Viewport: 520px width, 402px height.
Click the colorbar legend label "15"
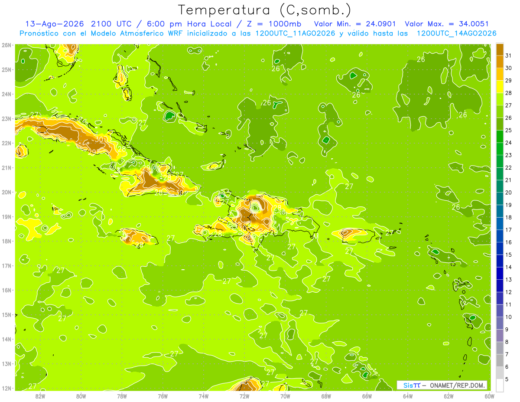click(x=509, y=255)
